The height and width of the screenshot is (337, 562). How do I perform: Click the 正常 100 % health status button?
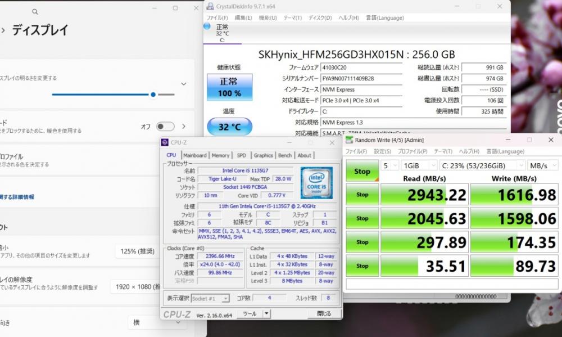[x=229, y=87]
